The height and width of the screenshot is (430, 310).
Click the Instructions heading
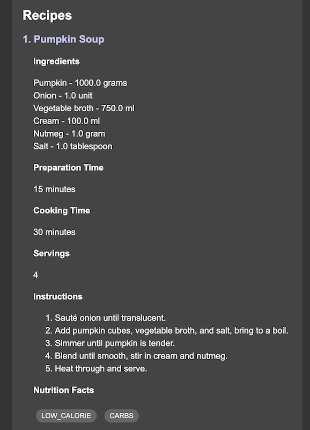(x=58, y=297)
